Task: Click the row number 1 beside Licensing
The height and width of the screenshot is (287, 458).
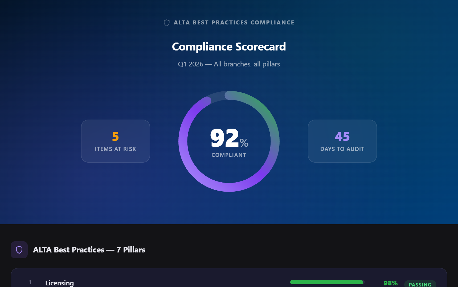Action: click(x=30, y=282)
